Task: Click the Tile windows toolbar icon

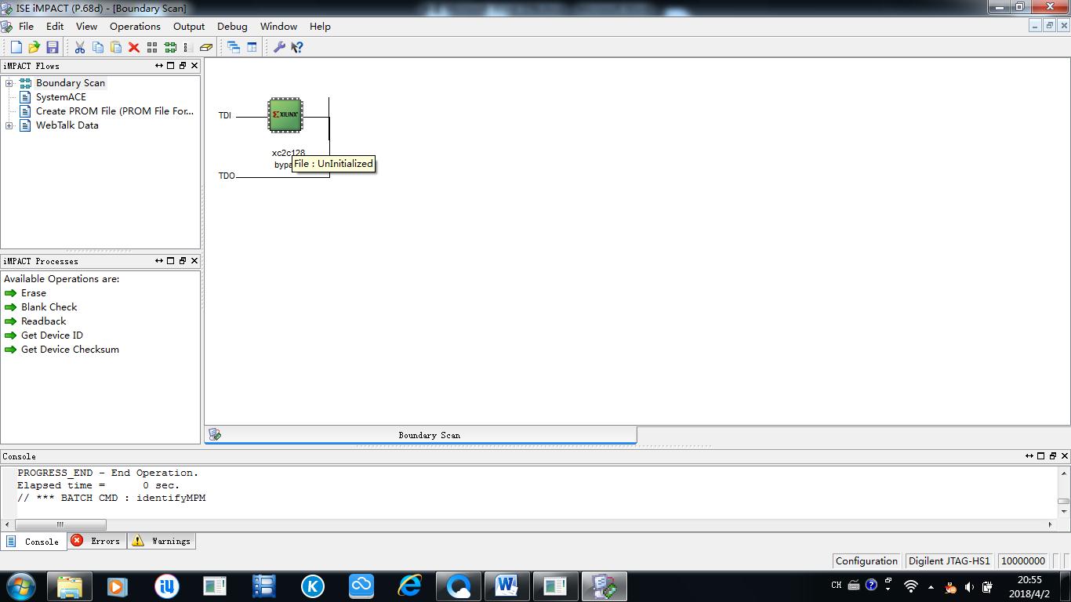Action: tap(252, 47)
